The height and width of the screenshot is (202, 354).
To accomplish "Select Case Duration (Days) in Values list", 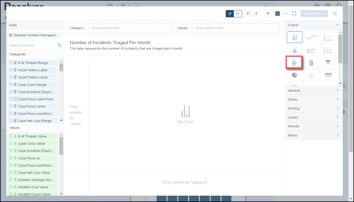I will click(x=33, y=151).
